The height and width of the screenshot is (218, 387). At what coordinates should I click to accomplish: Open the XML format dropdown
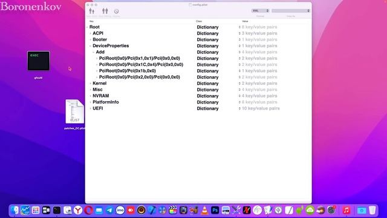[x=261, y=11]
